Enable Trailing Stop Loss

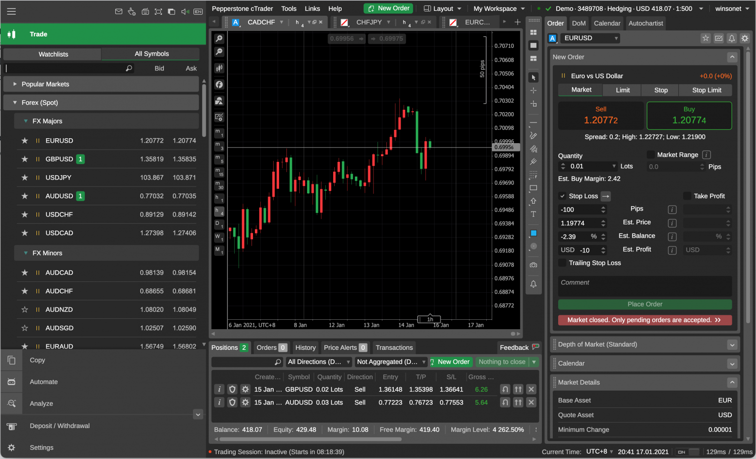[x=562, y=263]
